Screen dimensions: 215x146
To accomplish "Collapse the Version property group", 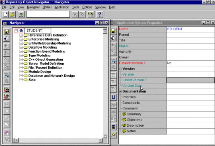I will coord(121,69).
